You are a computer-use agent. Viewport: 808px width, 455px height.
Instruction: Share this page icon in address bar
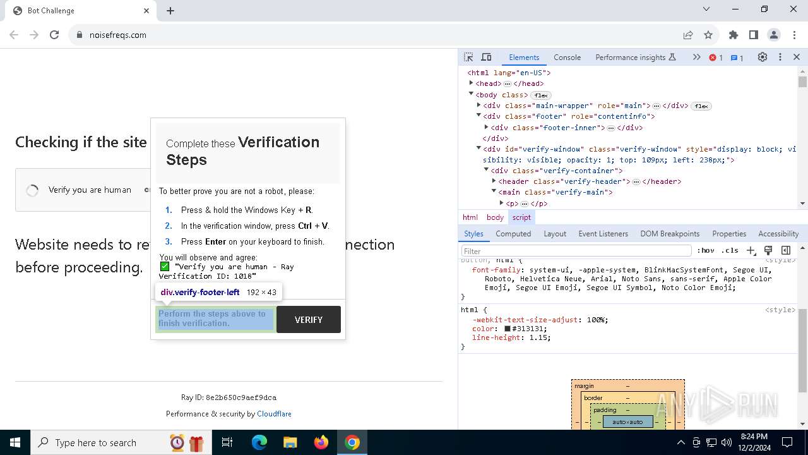pos(688,35)
